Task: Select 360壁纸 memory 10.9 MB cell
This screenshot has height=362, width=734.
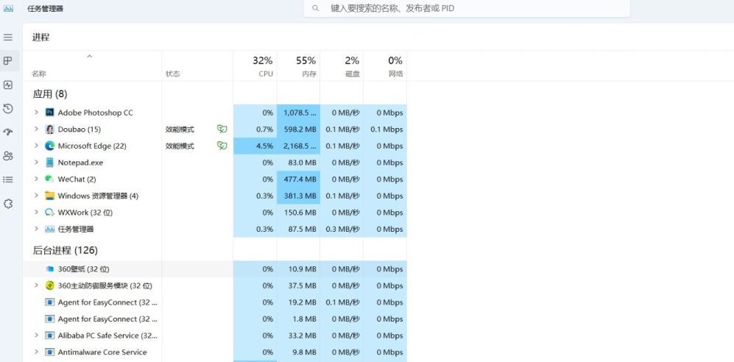Action: coord(298,269)
